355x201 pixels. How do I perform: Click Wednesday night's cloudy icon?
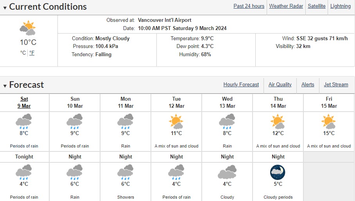click(x=227, y=172)
